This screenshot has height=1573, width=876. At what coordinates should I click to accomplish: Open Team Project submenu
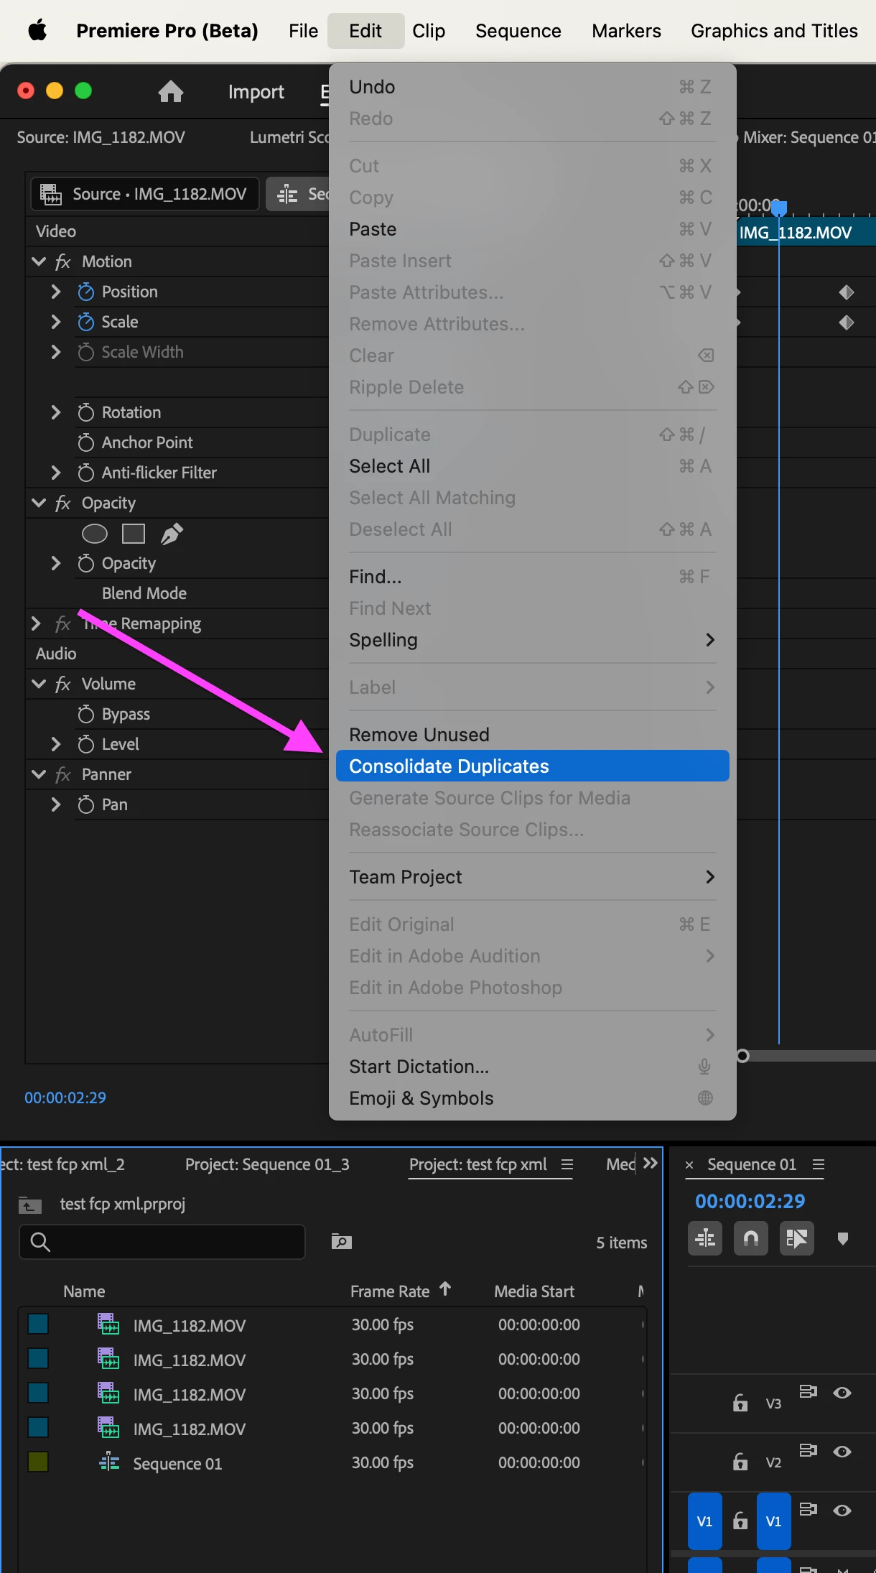532,877
